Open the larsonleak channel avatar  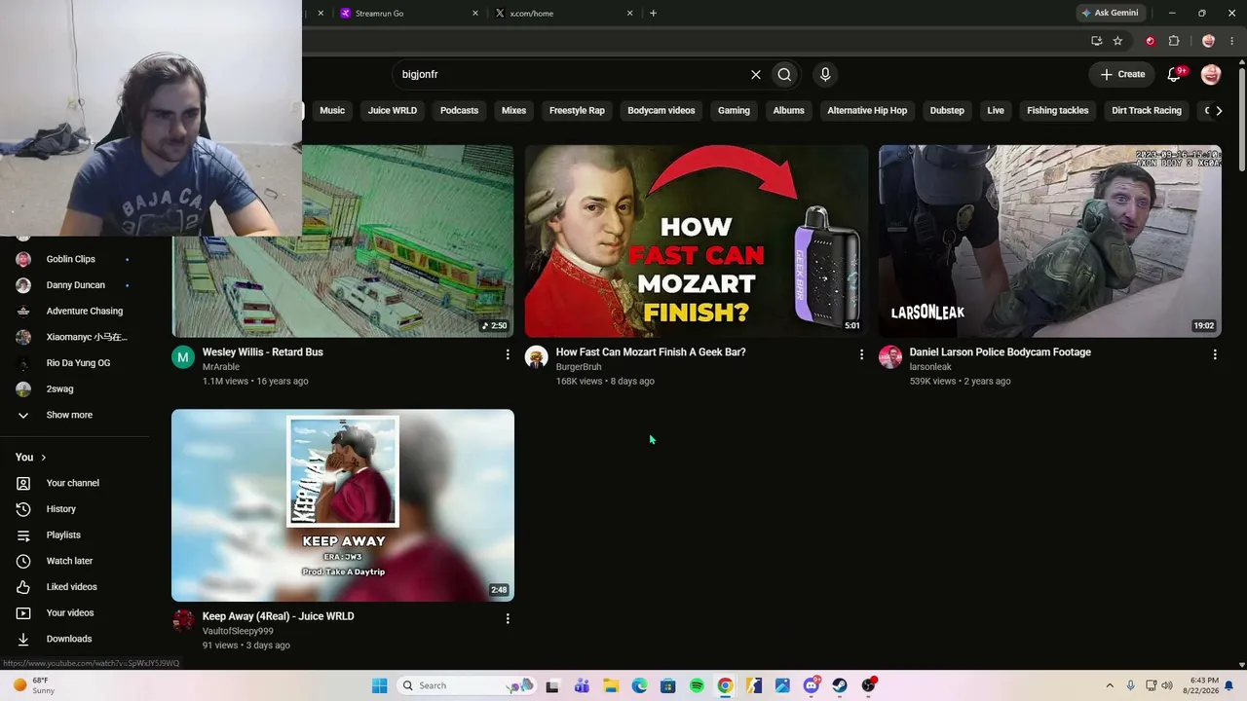890,357
